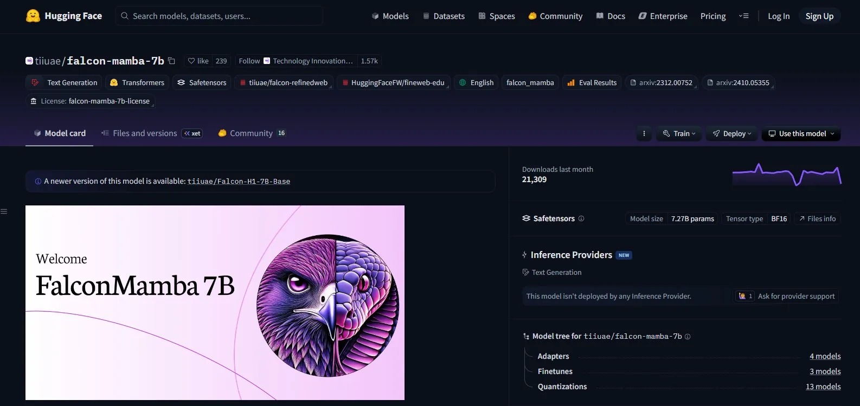Click the xet storage badge

pyautogui.click(x=192, y=133)
